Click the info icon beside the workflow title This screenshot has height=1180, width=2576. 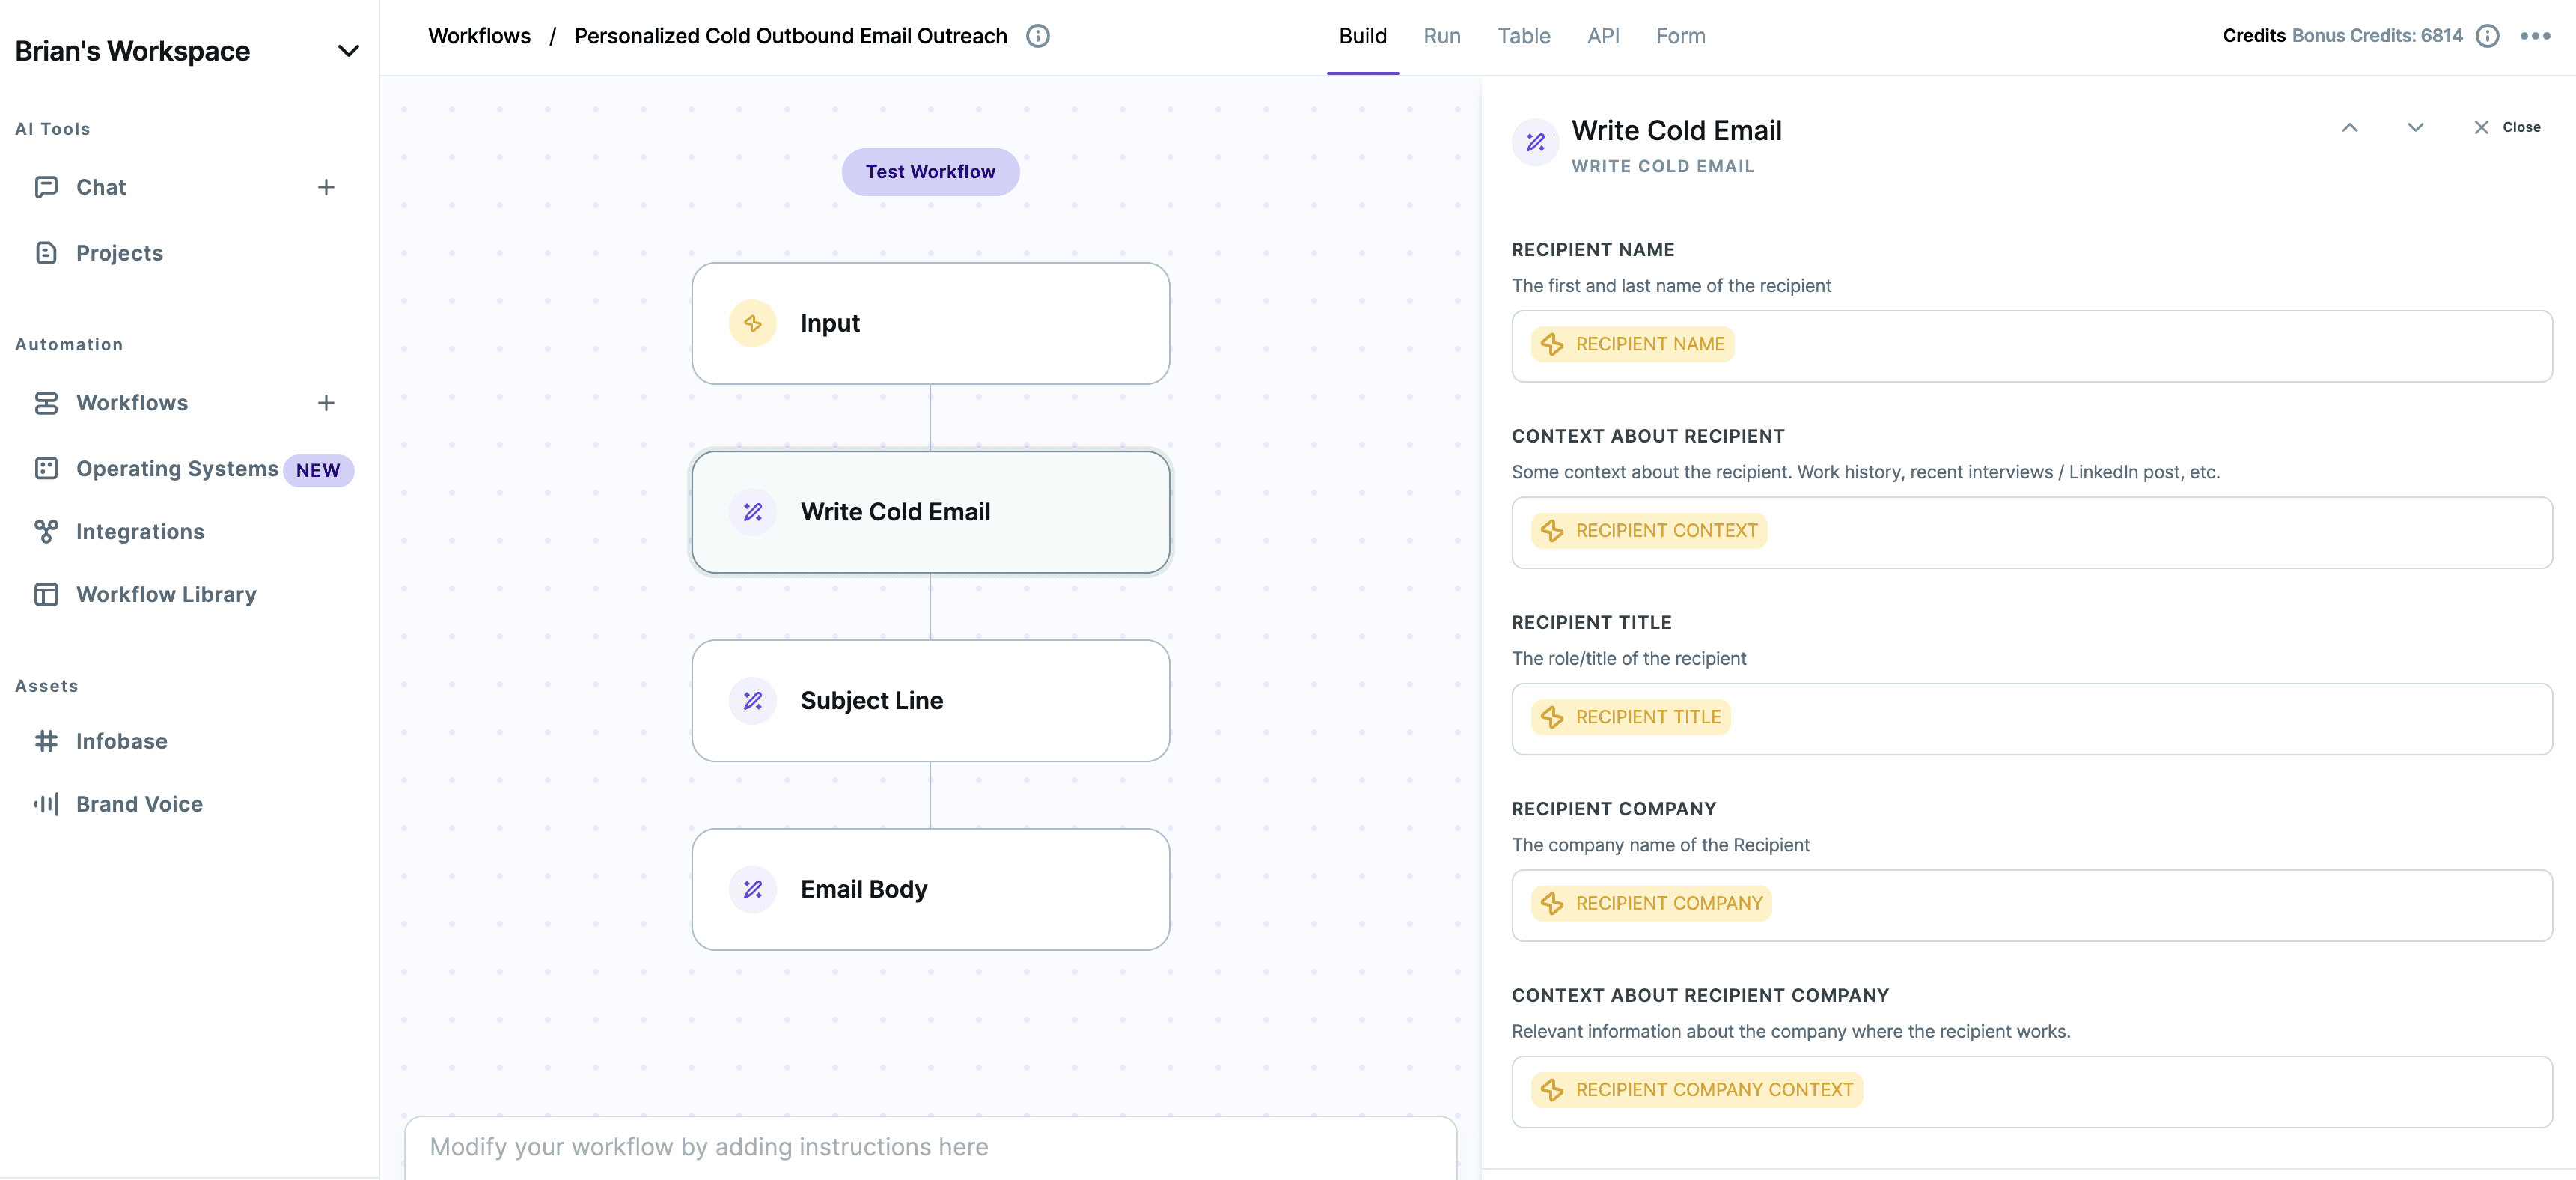pyautogui.click(x=1038, y=36)
